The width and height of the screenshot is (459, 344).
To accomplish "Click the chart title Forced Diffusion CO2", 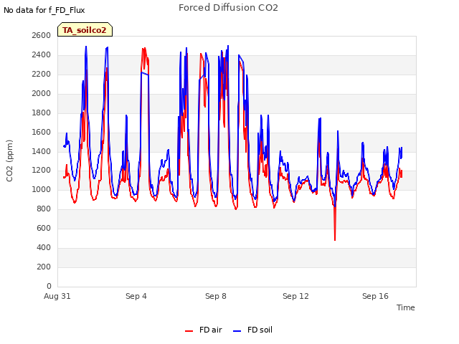I will coord(228,8).
